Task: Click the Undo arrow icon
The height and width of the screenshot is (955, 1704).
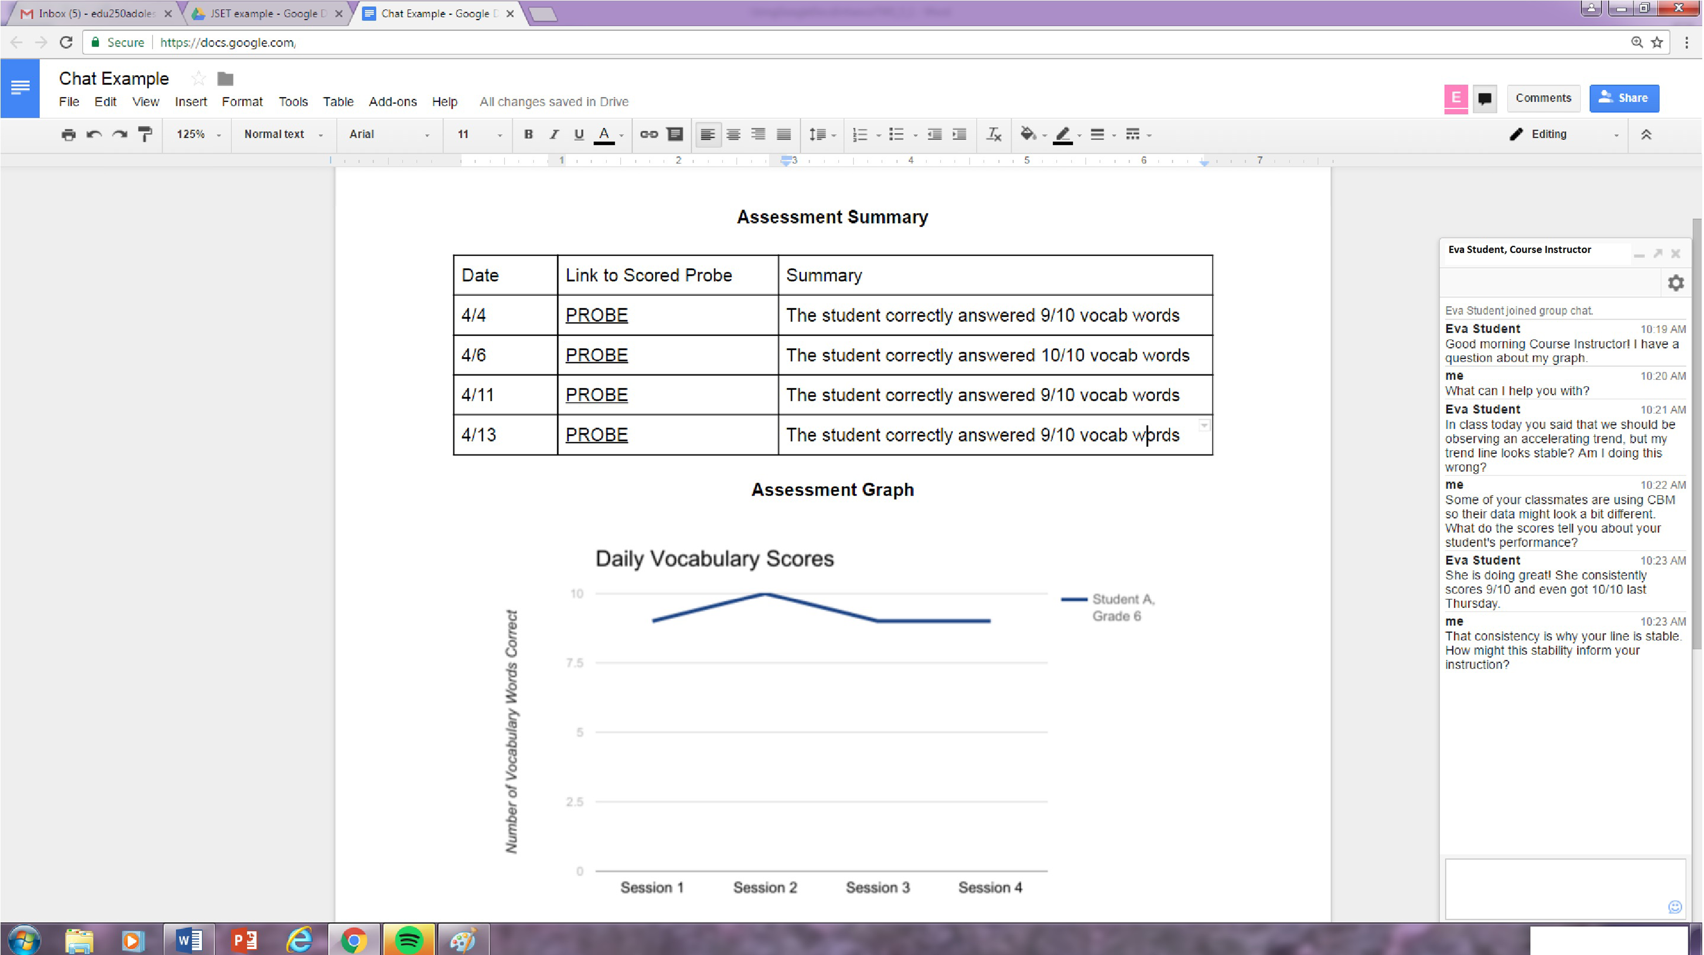Action: (x=94, y=134)
